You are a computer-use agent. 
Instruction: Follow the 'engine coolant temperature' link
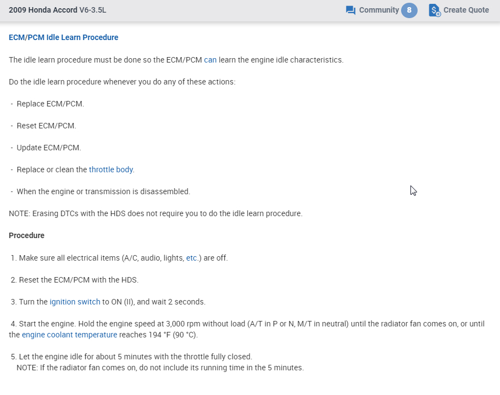click(69, 335)
